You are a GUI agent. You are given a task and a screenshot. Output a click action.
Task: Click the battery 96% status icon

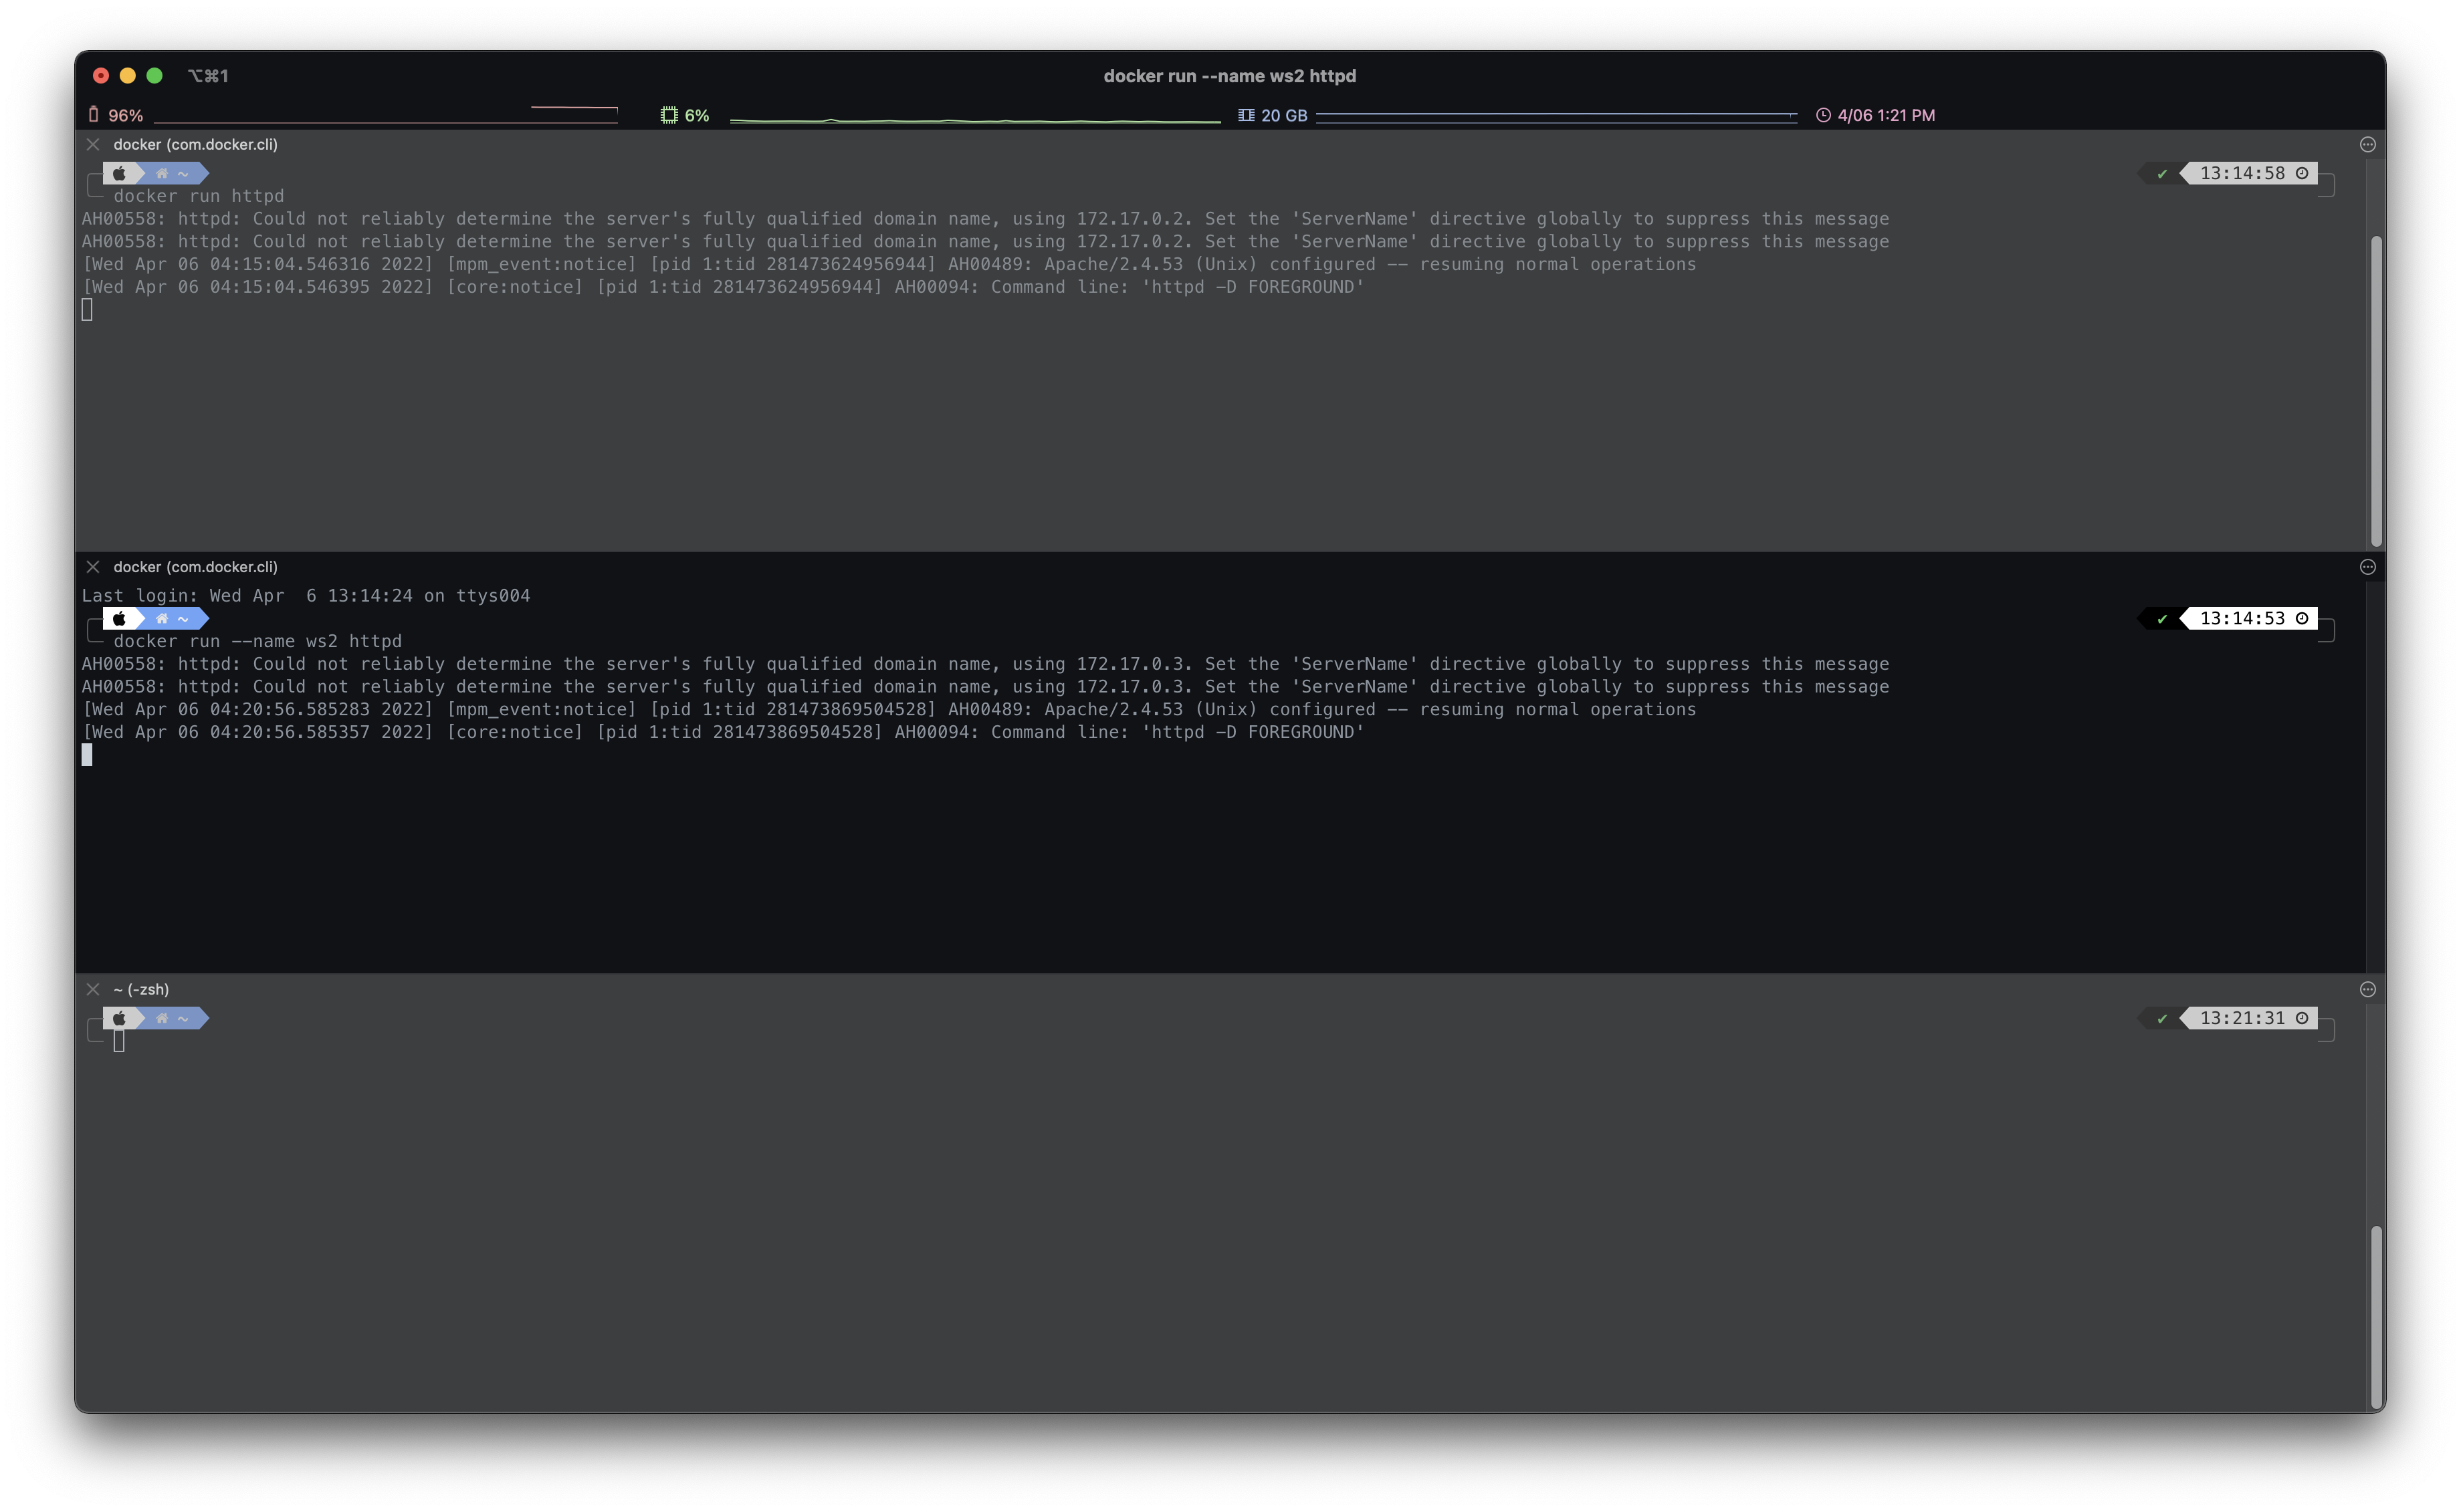(x=94, y=114)
